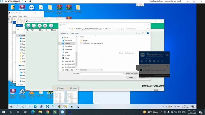Image resolution: width=205 pixels, height=115 pixels.
Task: Click the TeamViewer whiteboard pencil icon
Action: tap(158, 61)
